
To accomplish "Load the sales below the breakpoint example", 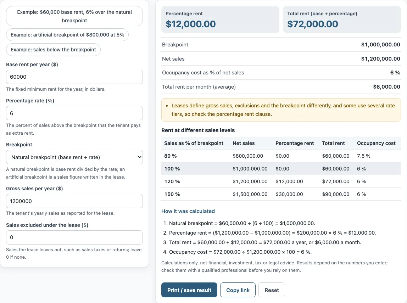I will (53, 50).
